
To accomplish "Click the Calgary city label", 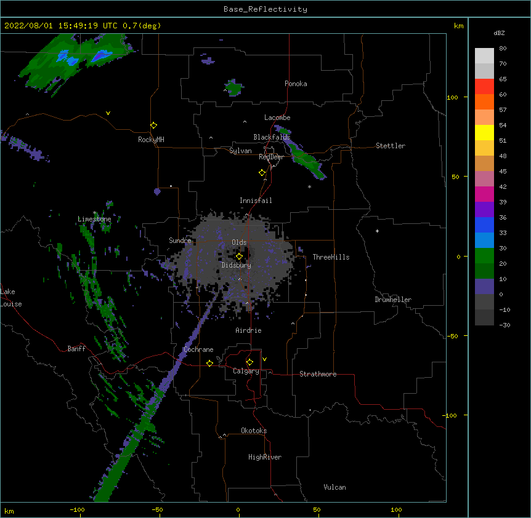I will click(x=246, y=371).
